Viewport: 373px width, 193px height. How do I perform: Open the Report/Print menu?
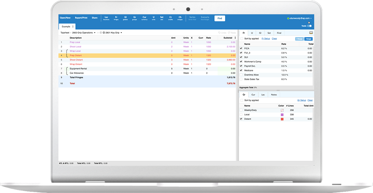tap(81, 18)
